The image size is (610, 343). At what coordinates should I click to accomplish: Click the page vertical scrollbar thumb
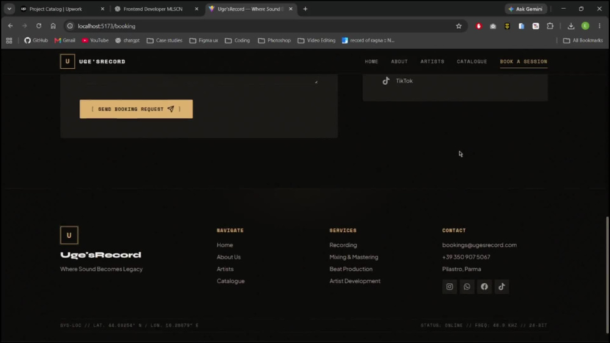tap(607, 275)
